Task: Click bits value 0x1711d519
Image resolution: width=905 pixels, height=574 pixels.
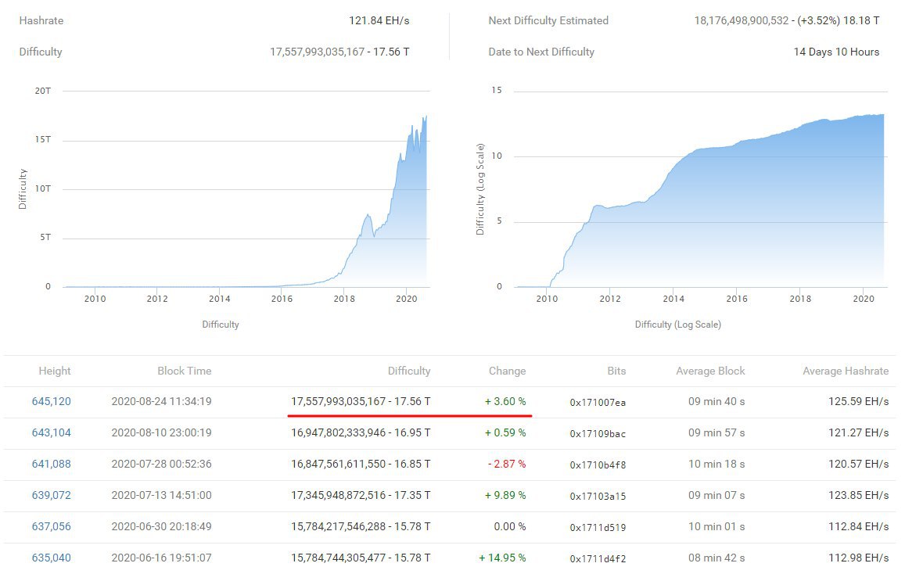Action: point(598,527)
